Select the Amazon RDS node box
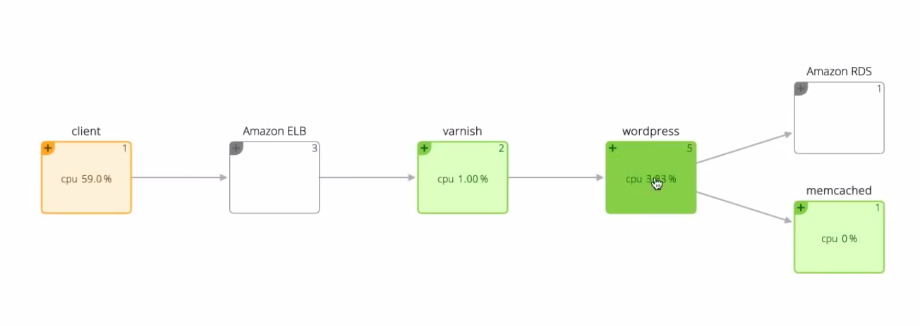 (839, 118)
